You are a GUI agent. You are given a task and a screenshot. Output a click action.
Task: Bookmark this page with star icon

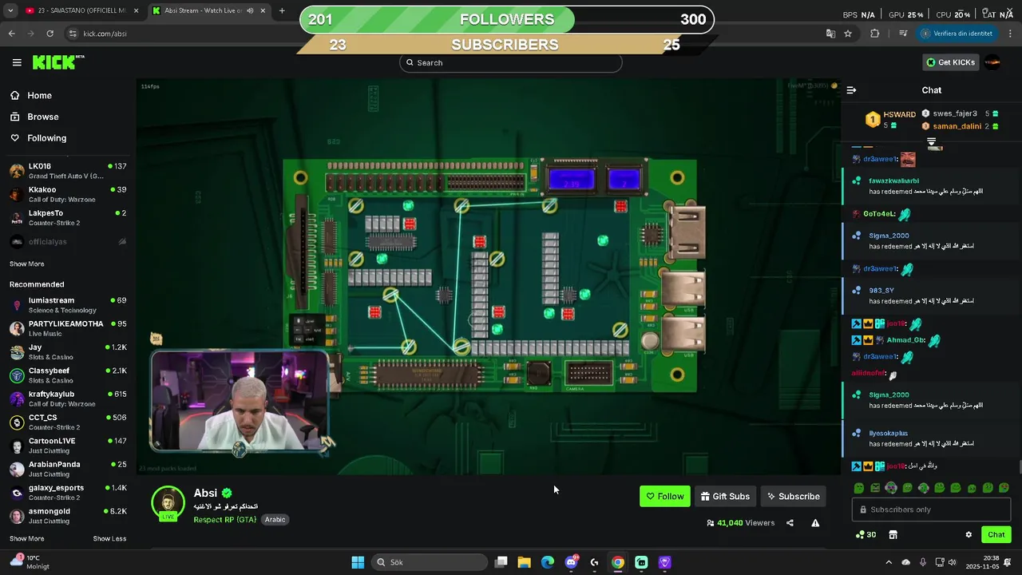[x=848, y=34]
